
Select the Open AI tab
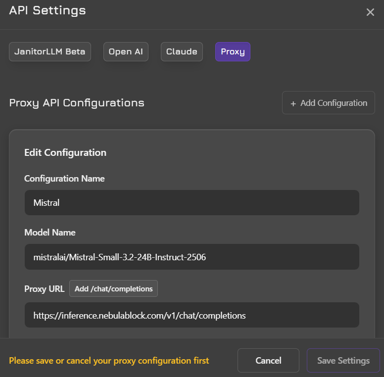coord(126,51)
